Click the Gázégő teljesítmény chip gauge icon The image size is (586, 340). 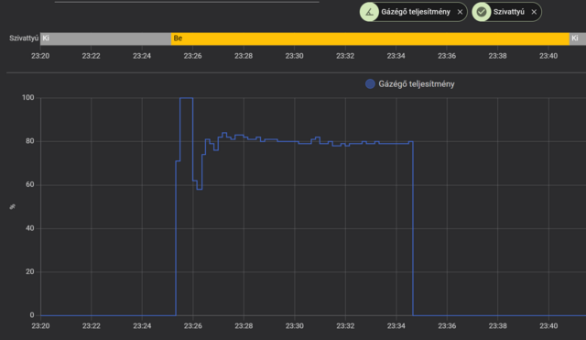click(x=369, y=12)
